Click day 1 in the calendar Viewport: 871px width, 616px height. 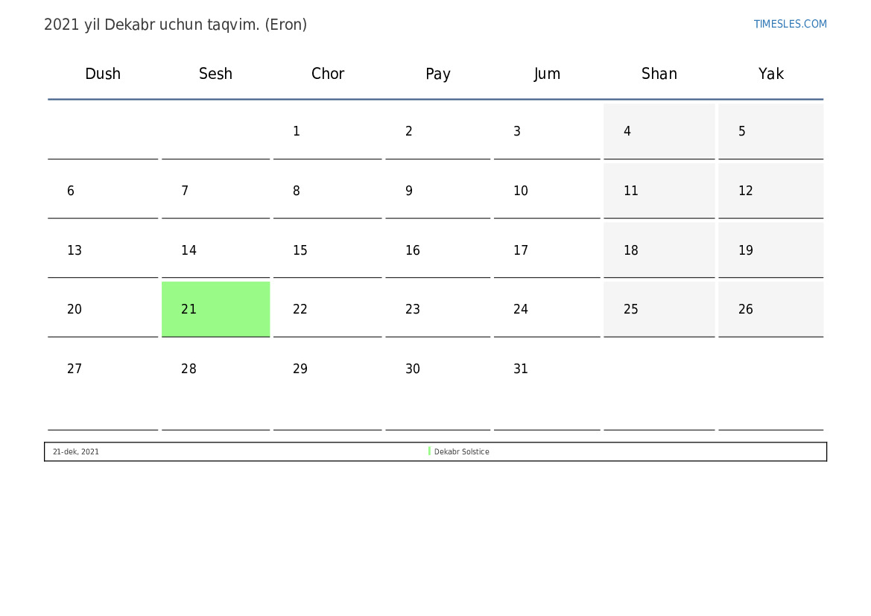click(297, 131)
